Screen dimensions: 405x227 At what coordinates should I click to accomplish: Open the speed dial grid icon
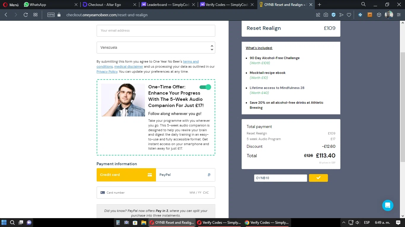point(35,15)
